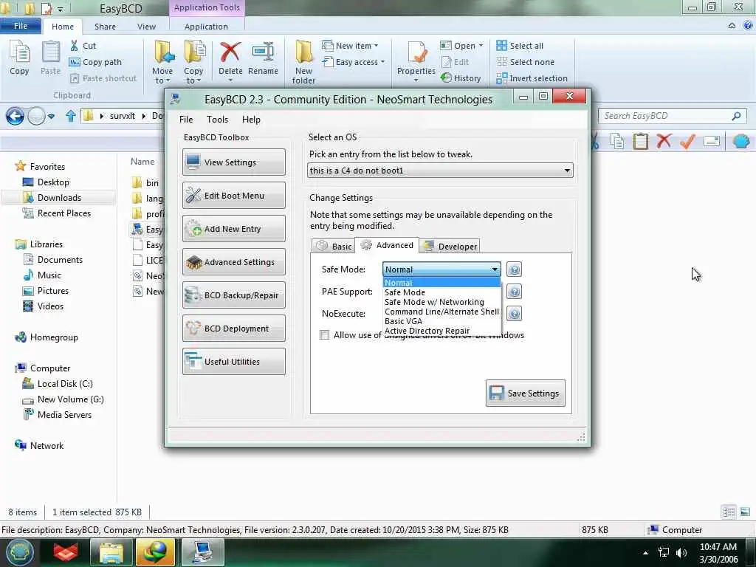This screenshot has width=756, height=567.
Task: Open BCD Deployment section
Action: point(234,329)
